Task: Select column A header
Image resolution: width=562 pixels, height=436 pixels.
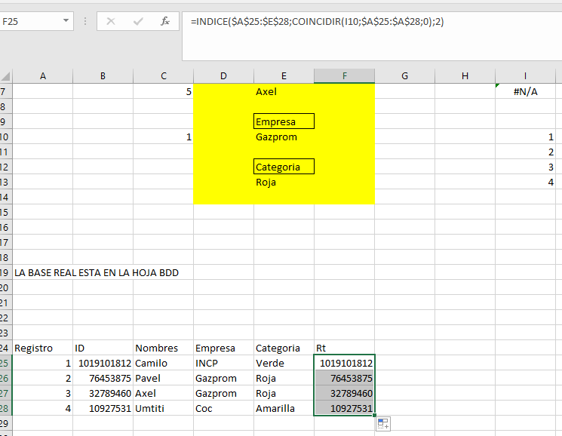Action: click(43, 76)
